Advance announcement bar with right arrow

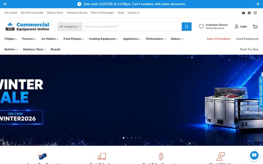(x=258, y=4)
